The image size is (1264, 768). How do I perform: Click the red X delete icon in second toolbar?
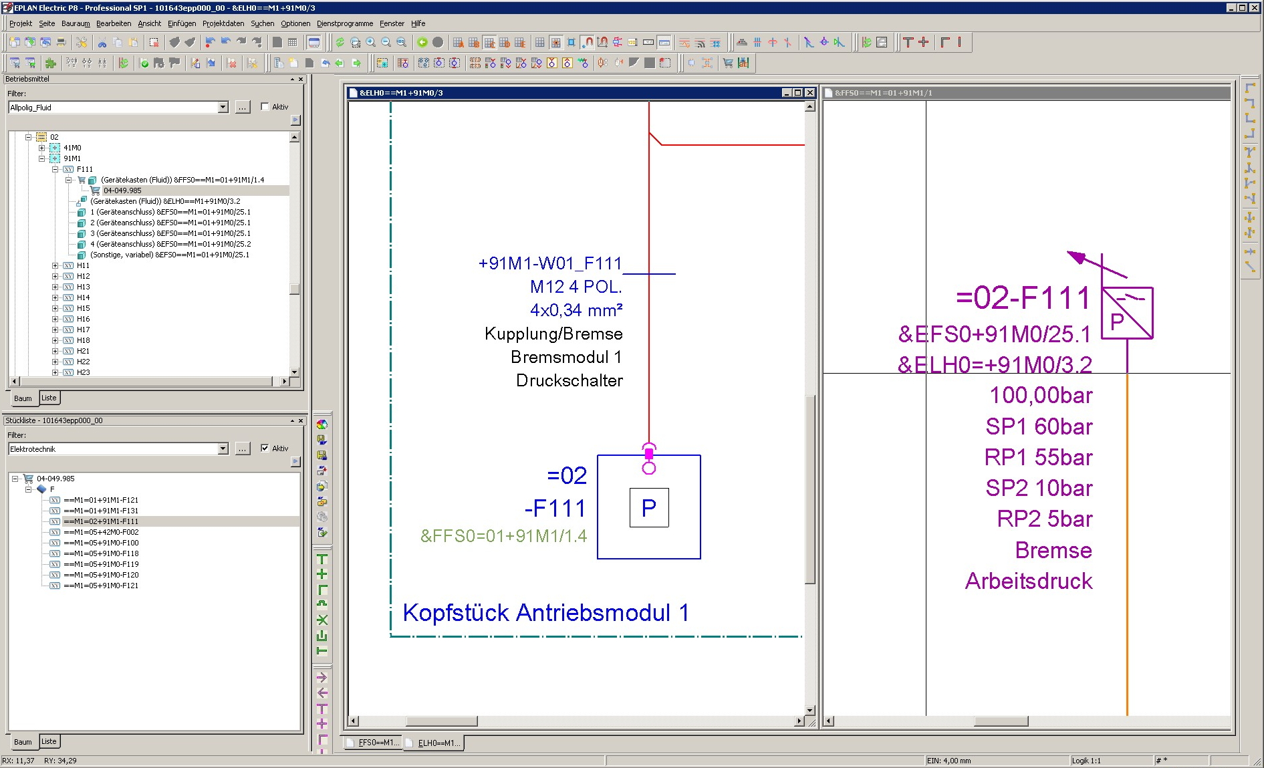[232, 63]
